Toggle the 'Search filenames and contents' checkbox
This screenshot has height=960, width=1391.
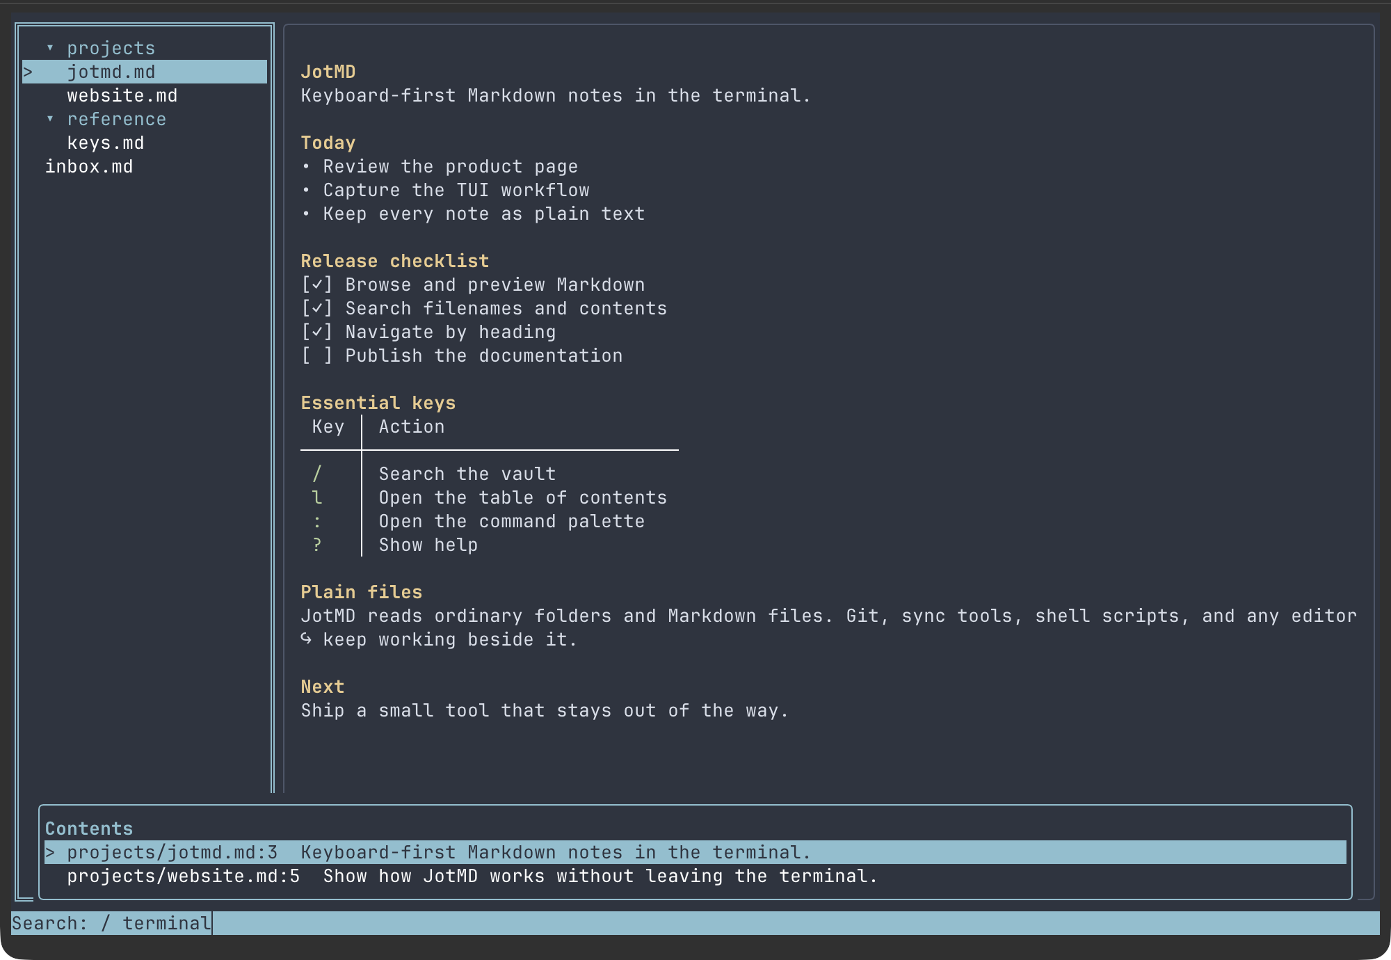(x=317, y=308)
